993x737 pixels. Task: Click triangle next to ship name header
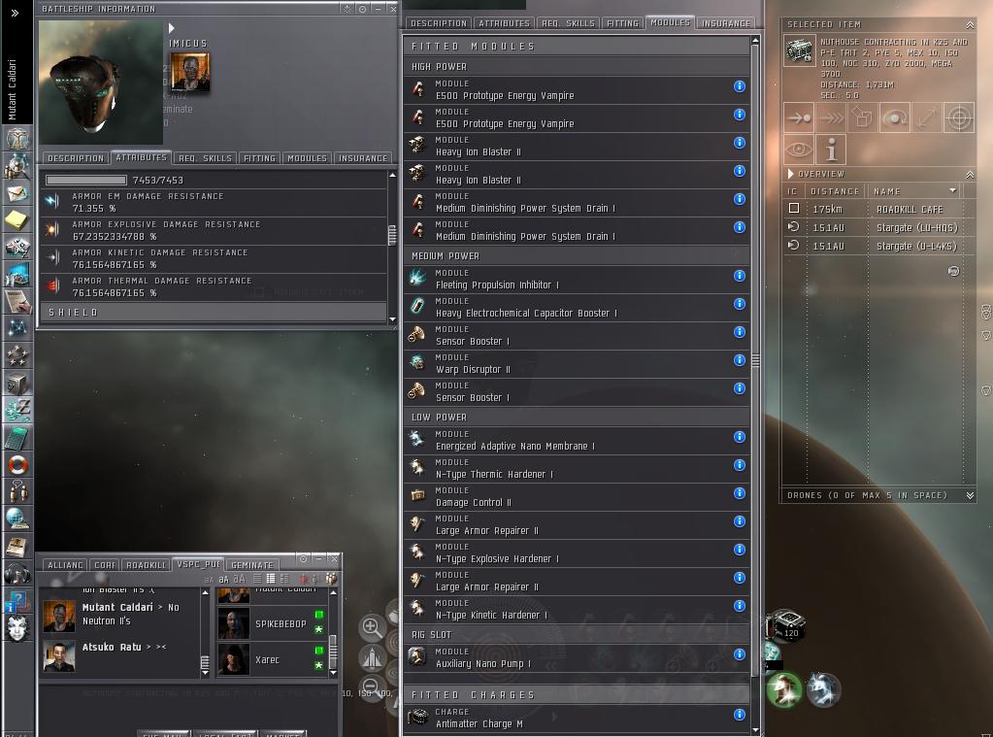(x=172, y=28)
